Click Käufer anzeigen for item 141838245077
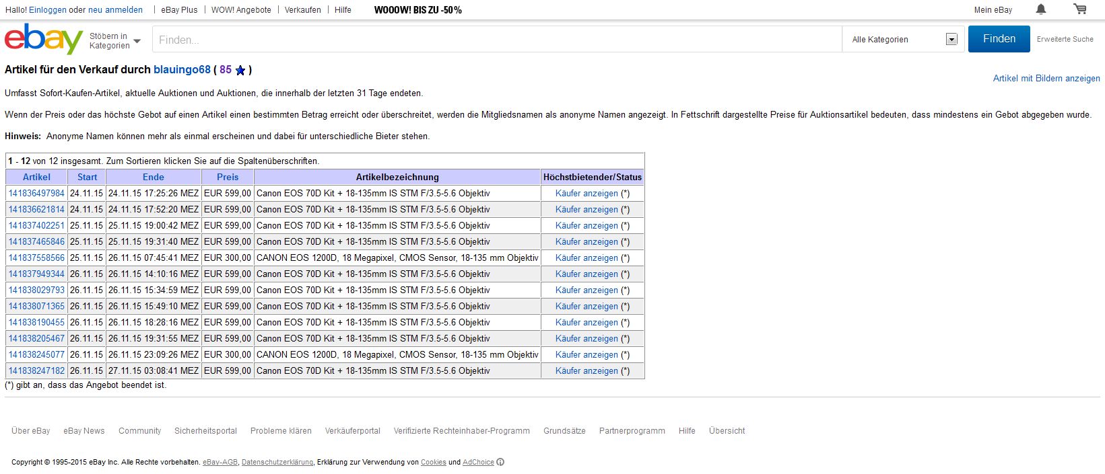This screenshot has width=1105, height=474. [587, 354]
